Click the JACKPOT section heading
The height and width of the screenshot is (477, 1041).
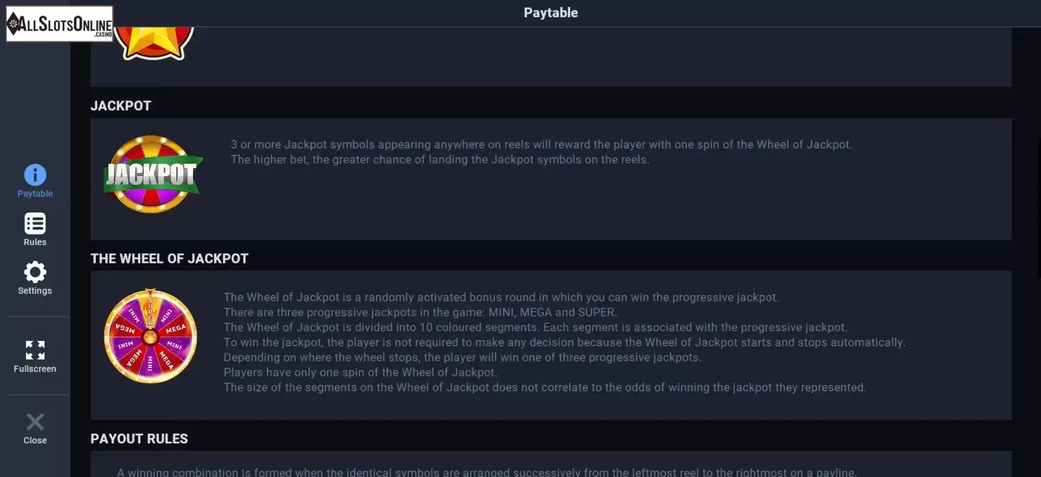[x=121, y=106]
